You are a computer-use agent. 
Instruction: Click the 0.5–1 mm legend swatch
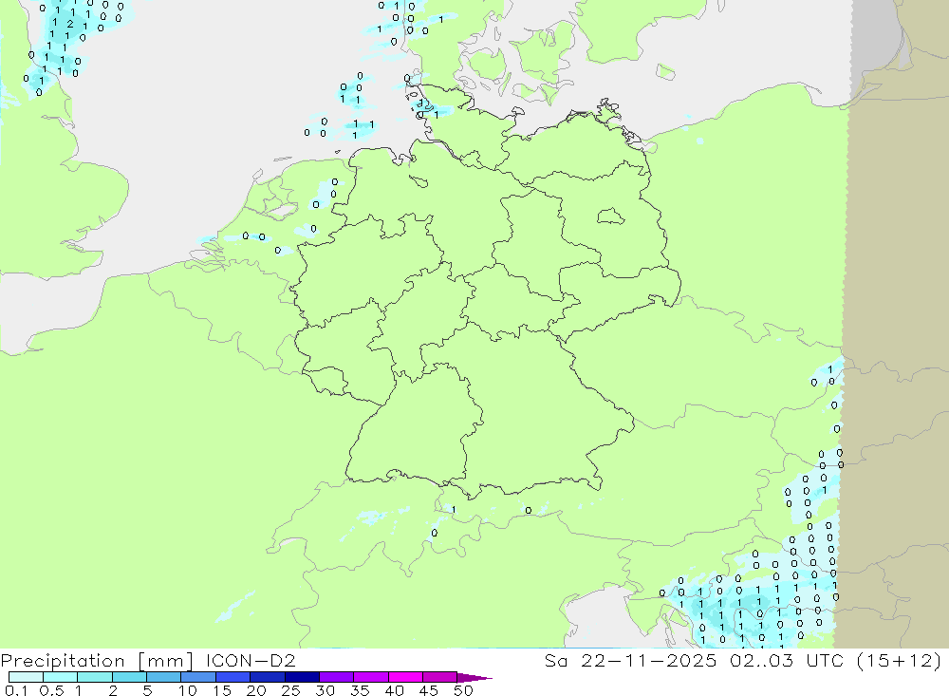(61, 677)
